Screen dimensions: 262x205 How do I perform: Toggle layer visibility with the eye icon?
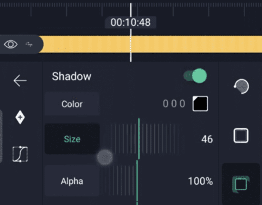(x=11, y=44)
